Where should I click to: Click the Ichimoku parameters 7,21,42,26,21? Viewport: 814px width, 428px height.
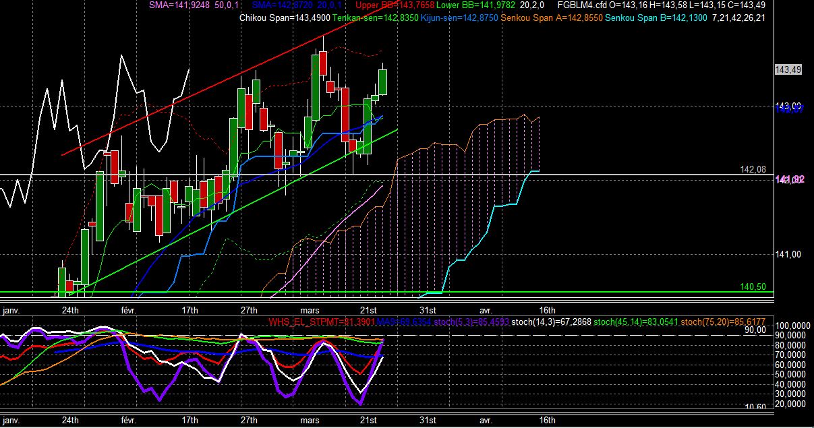[x=738, y=18]
